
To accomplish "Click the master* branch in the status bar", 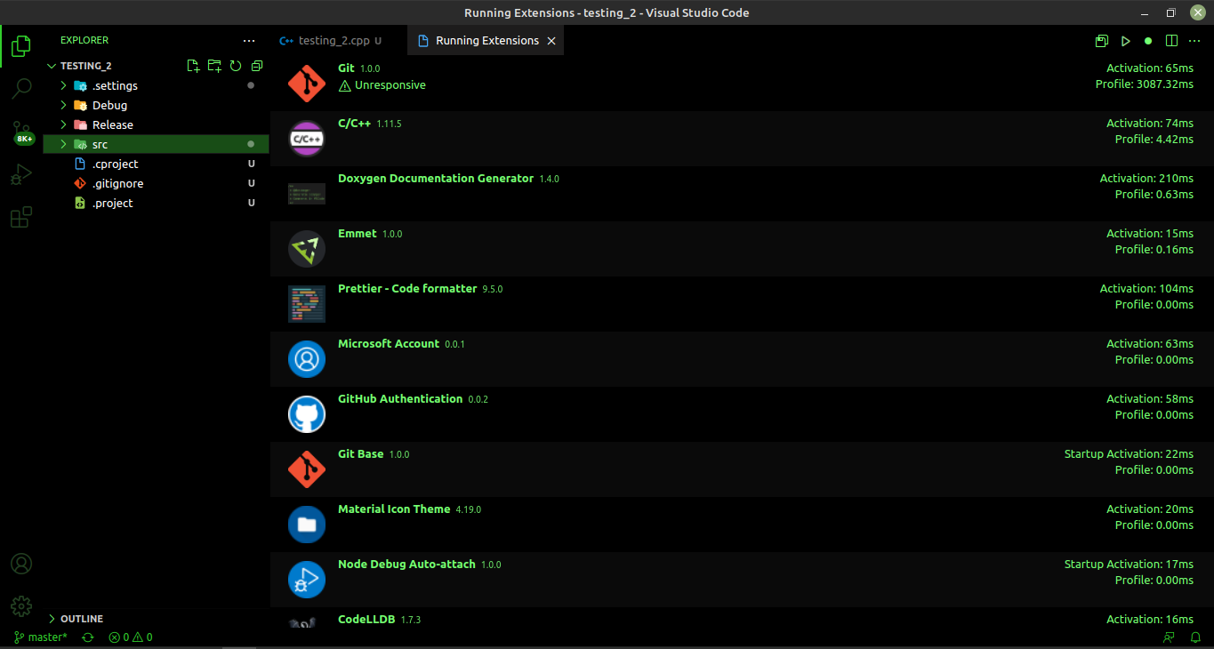I will [41, 637].
